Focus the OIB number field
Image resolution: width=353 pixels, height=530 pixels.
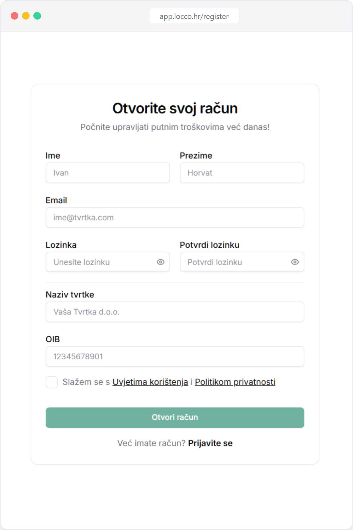coord(175,356)
